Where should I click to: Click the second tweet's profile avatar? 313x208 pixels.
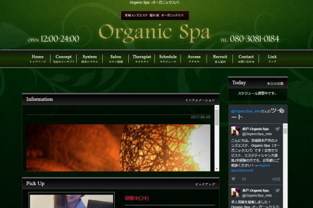pyautogui.click(x=236, y=192)
